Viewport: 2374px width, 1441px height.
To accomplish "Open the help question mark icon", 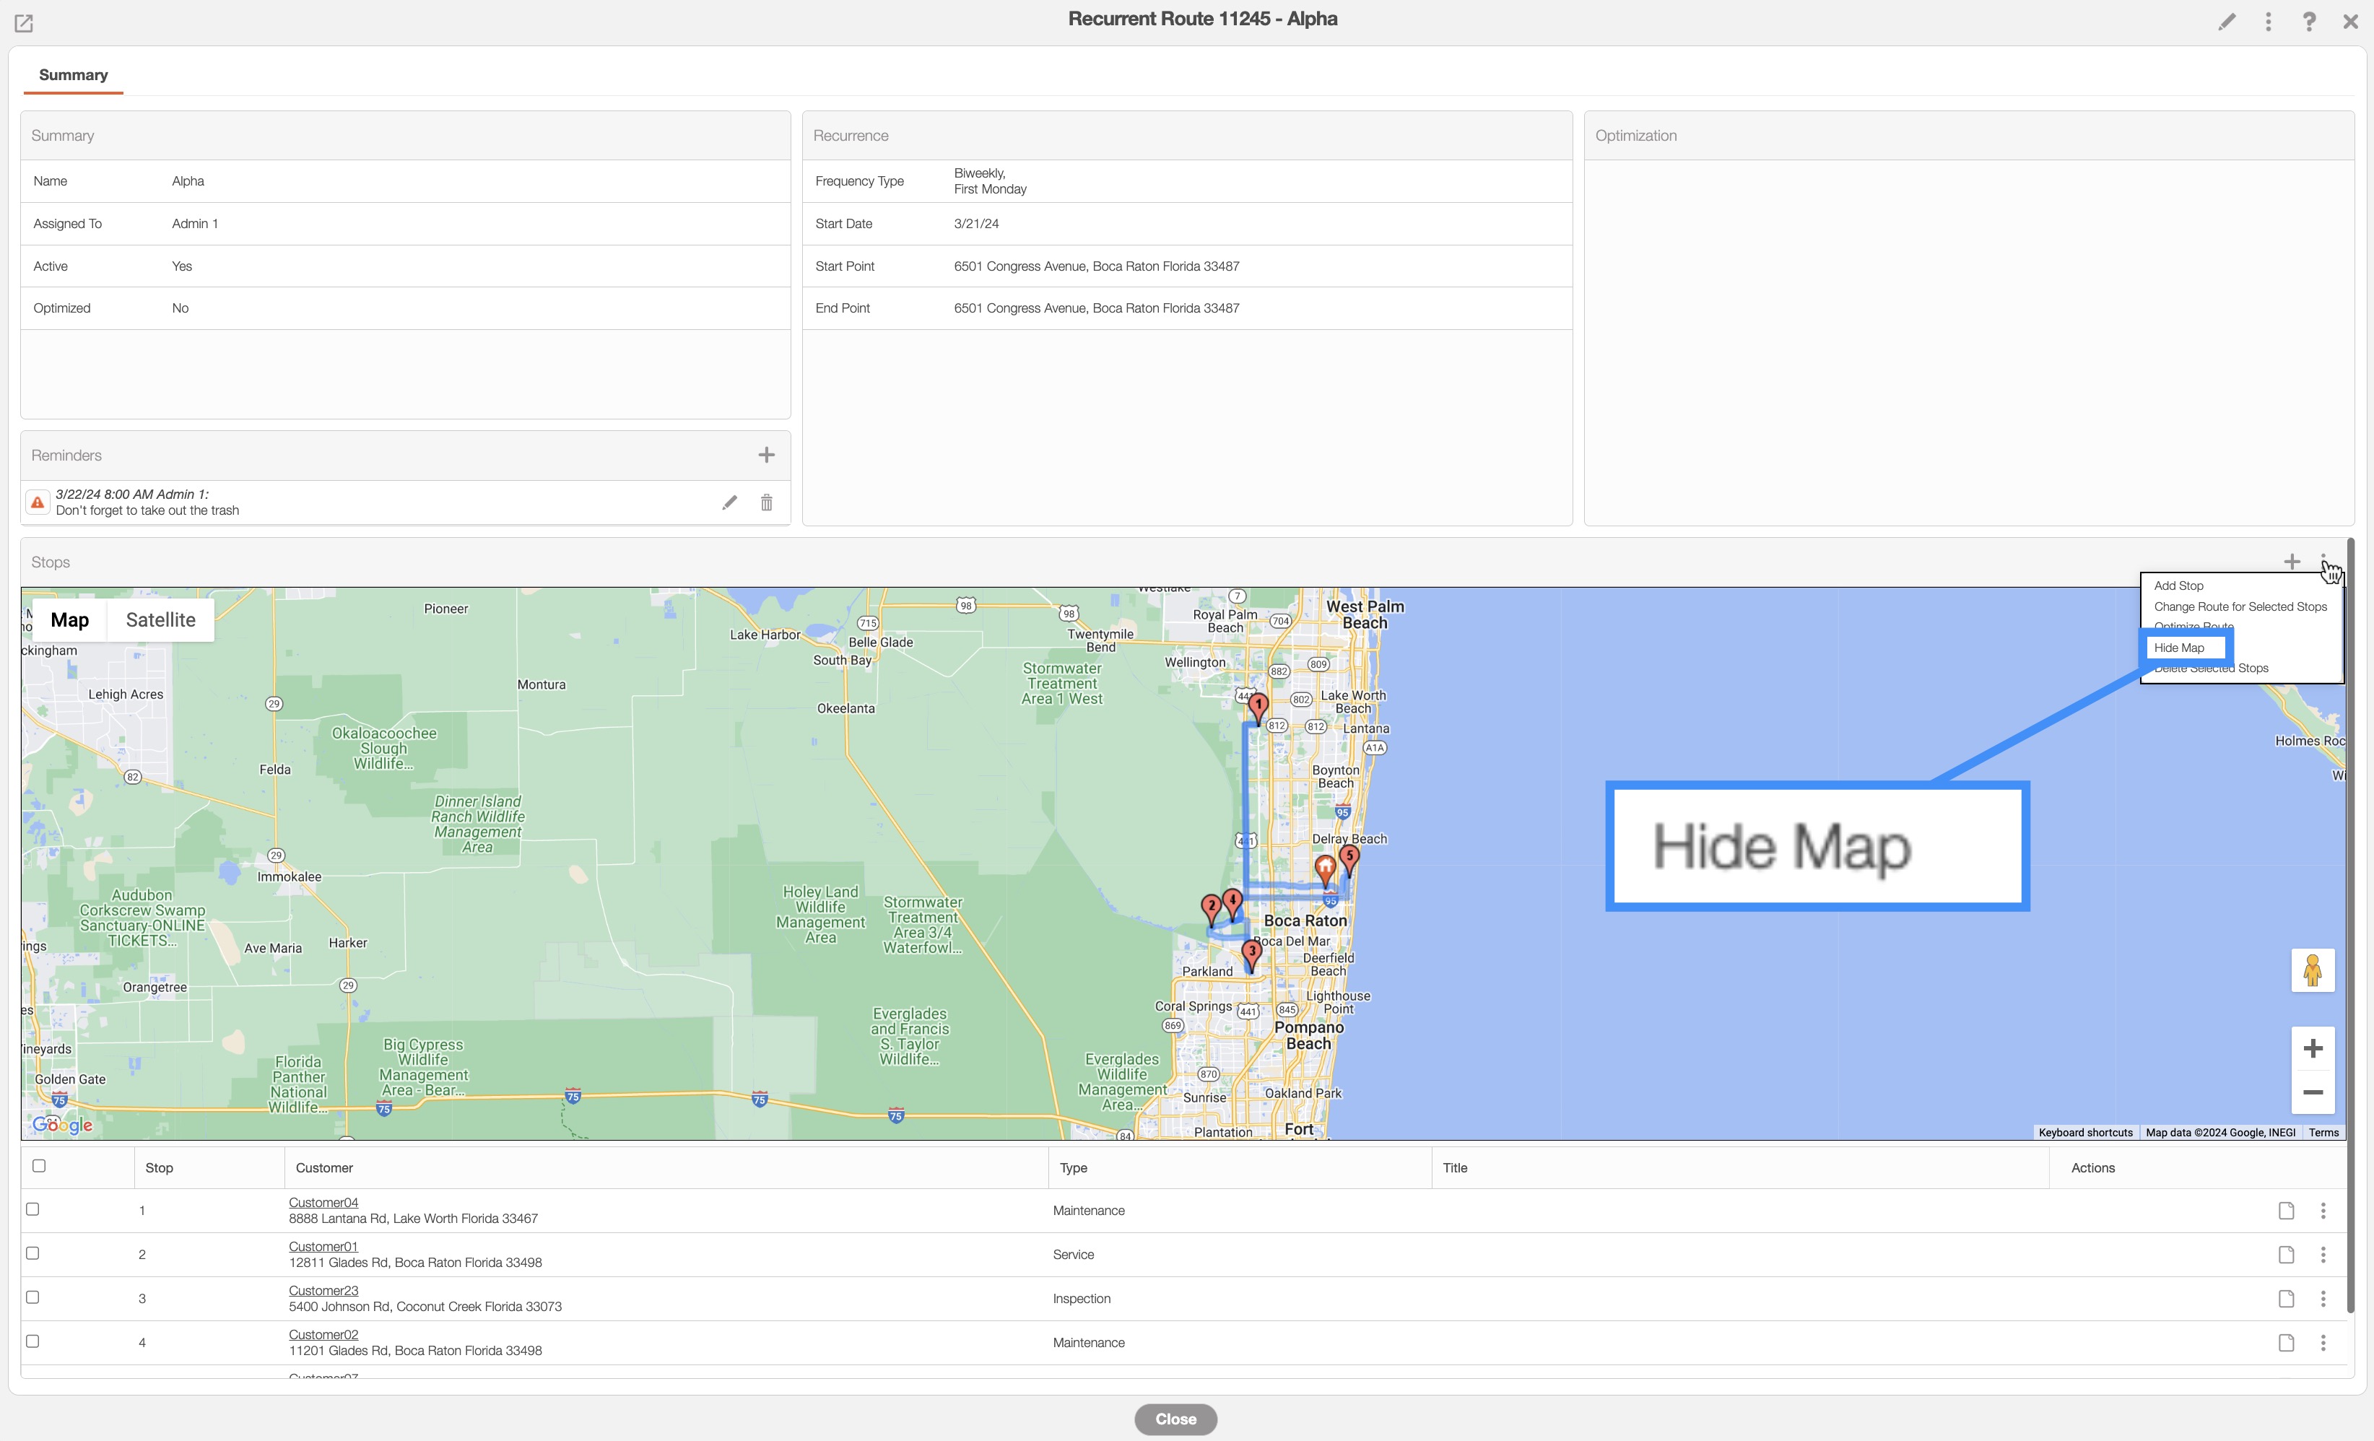I will (2310, 21).
